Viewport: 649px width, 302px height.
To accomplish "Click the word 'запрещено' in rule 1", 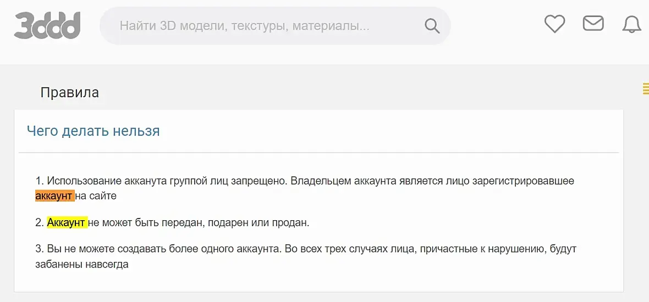I will coord(260,181).
